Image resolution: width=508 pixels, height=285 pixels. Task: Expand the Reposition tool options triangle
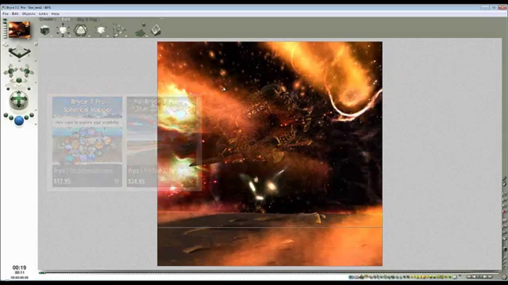(x=108, y=36)
